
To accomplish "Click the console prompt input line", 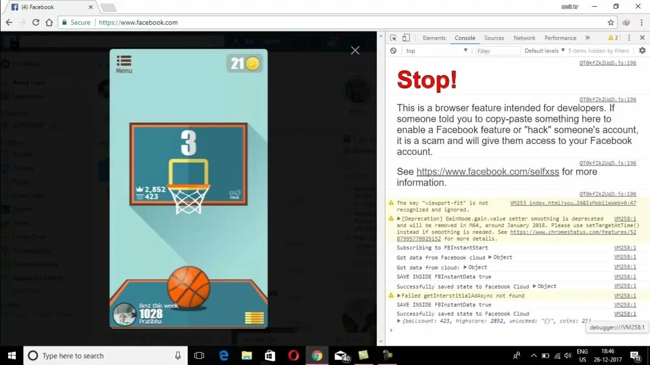I will (518, 331).
